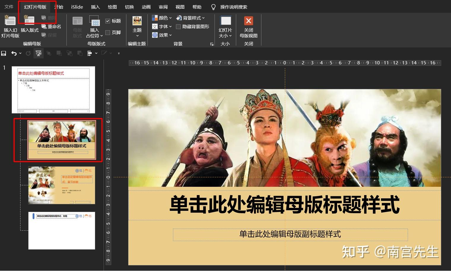This screenshot has width=451, height=271.
Task: Switch to the Review (审阅) tab
Action: [163, 7]
